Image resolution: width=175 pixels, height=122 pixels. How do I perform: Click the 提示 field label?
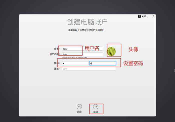[57, 69]
